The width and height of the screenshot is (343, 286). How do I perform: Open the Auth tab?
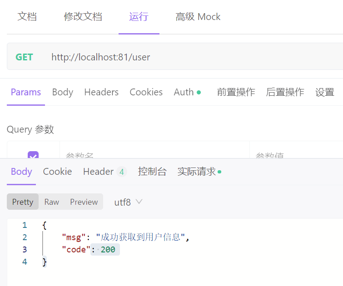click(x=187, y=92)
